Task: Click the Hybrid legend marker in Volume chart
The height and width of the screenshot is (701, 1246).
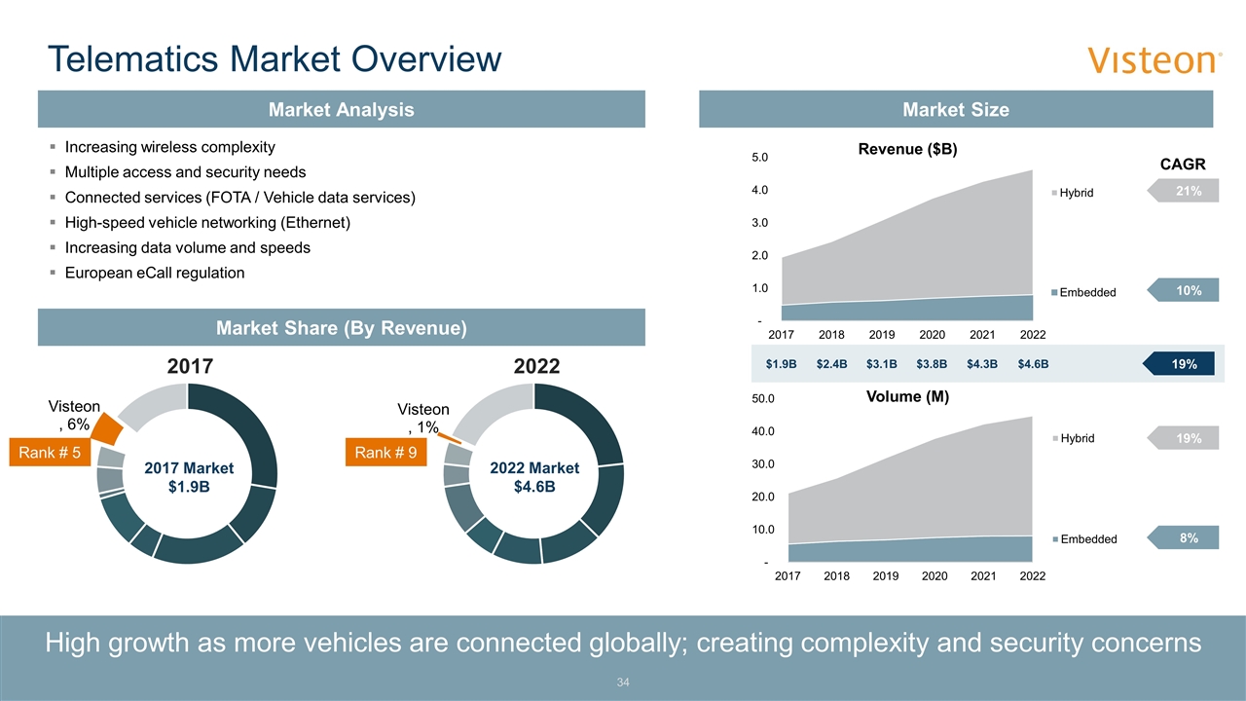Action: point(1053,438)
